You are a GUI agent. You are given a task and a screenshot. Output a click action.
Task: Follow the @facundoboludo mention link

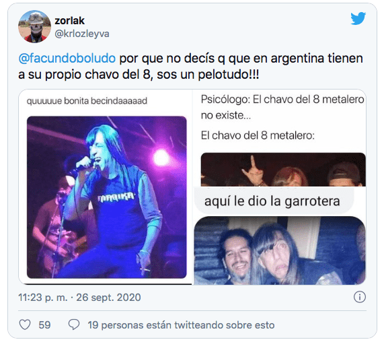pyautogui.click(x=67, y=59)
